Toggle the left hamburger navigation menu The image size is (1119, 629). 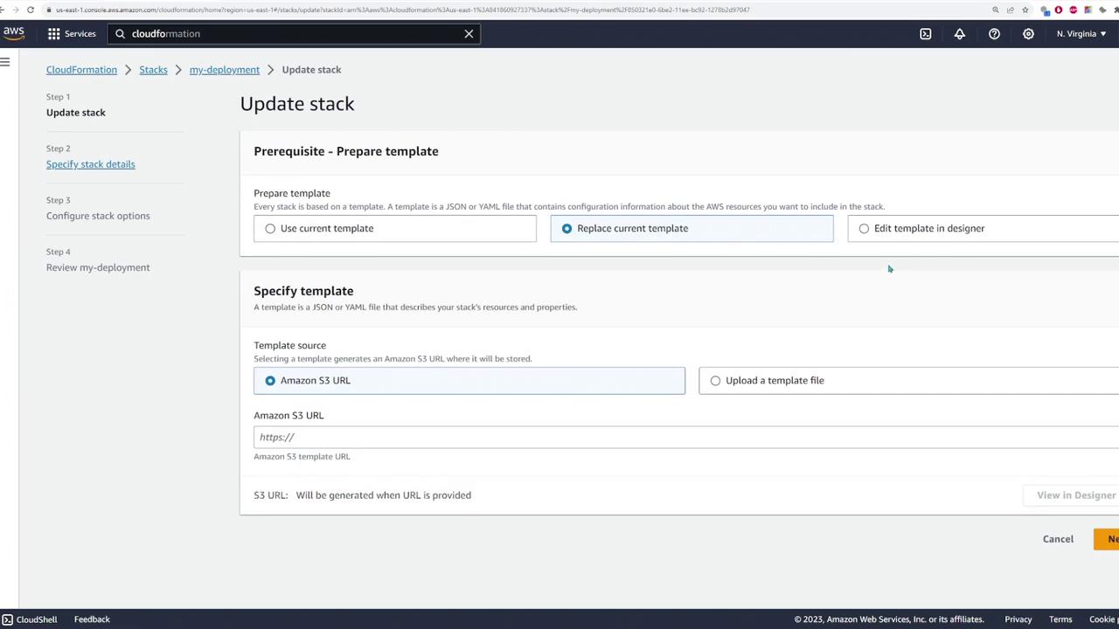pos(6,62)
